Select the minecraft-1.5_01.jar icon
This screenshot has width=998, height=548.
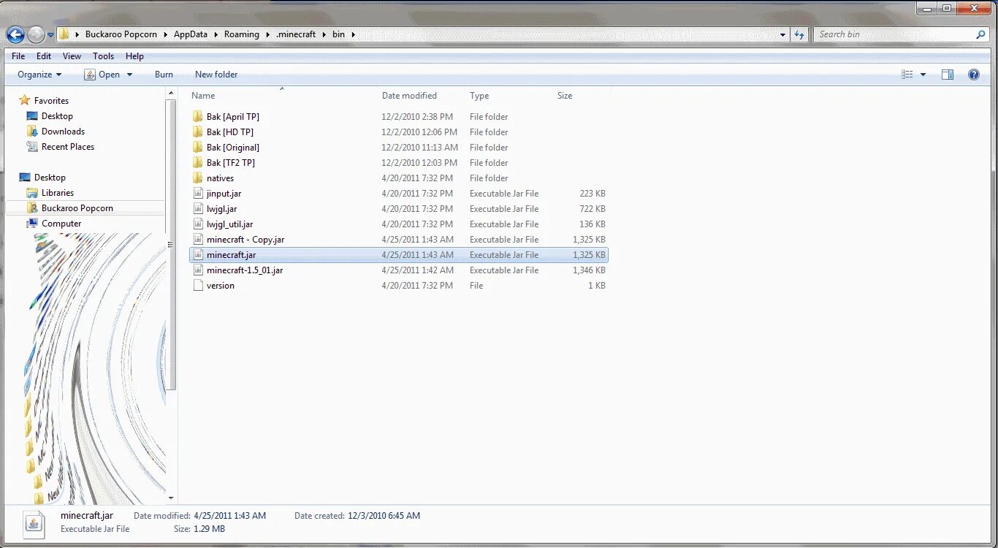click(197, 270)
